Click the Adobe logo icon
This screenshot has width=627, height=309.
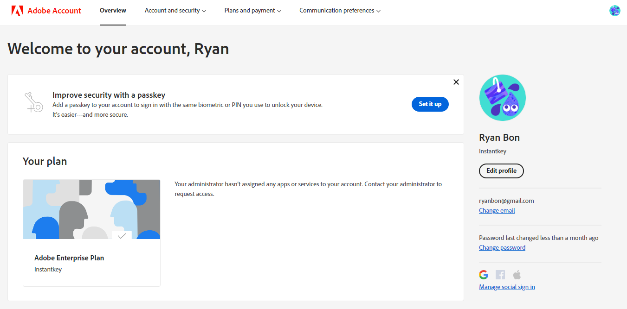point(18,11)
